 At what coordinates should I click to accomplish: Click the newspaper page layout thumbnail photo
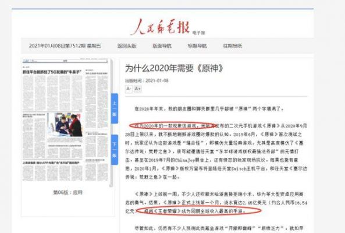tap(65, 125)
